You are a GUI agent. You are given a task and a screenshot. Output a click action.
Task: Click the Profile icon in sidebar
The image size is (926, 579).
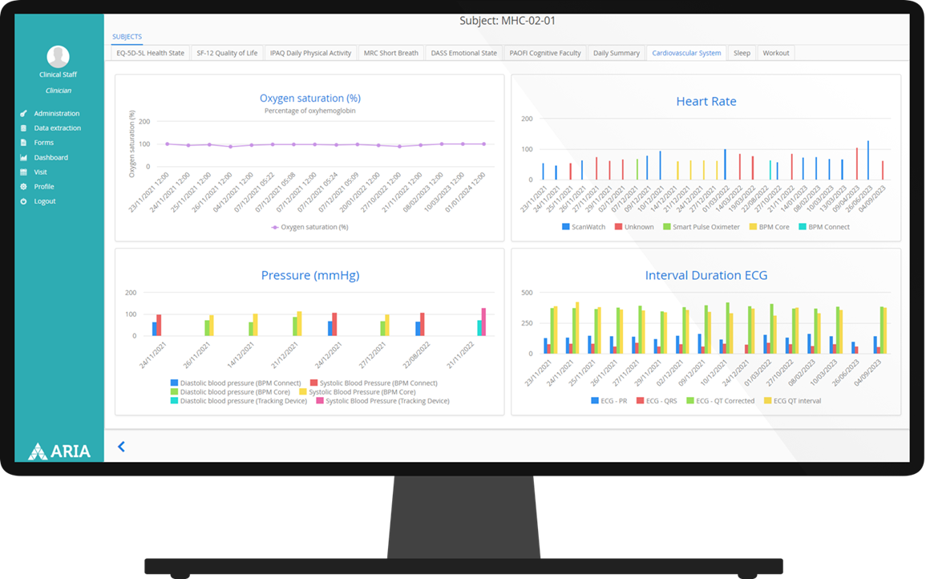(23, 187)
